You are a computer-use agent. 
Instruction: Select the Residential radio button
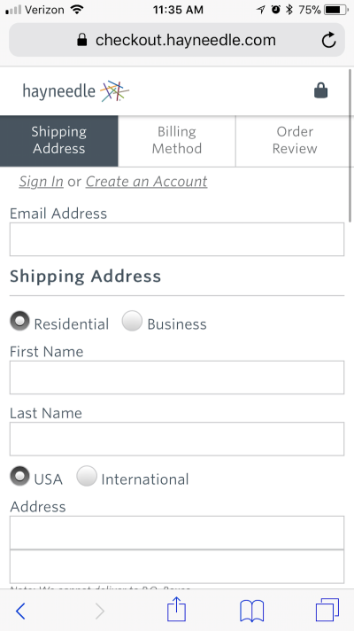point(19,321)
